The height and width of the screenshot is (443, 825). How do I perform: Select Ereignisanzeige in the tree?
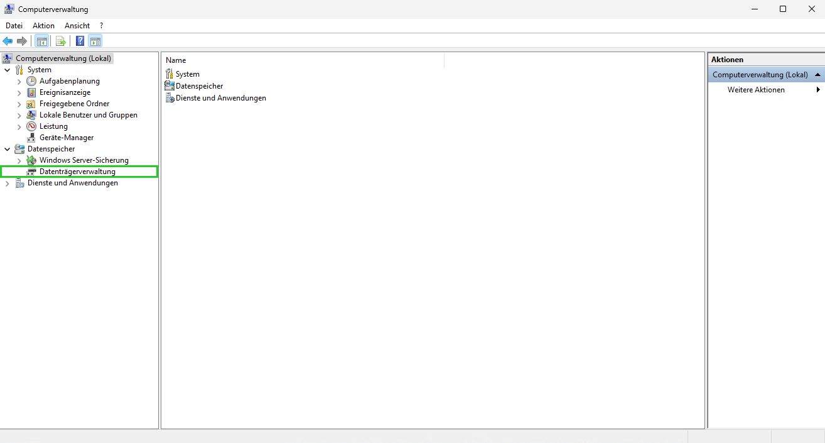pyautogui.click(x=65, y=92)
